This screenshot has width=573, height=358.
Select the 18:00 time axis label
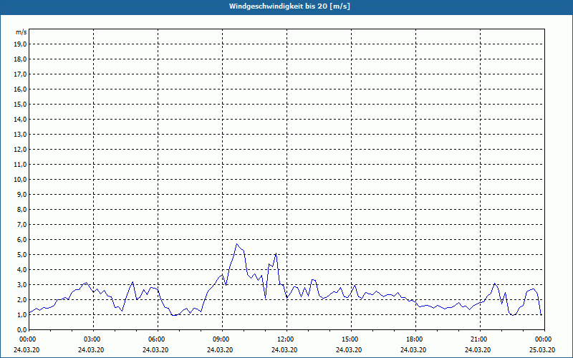[x=415, y=339]
